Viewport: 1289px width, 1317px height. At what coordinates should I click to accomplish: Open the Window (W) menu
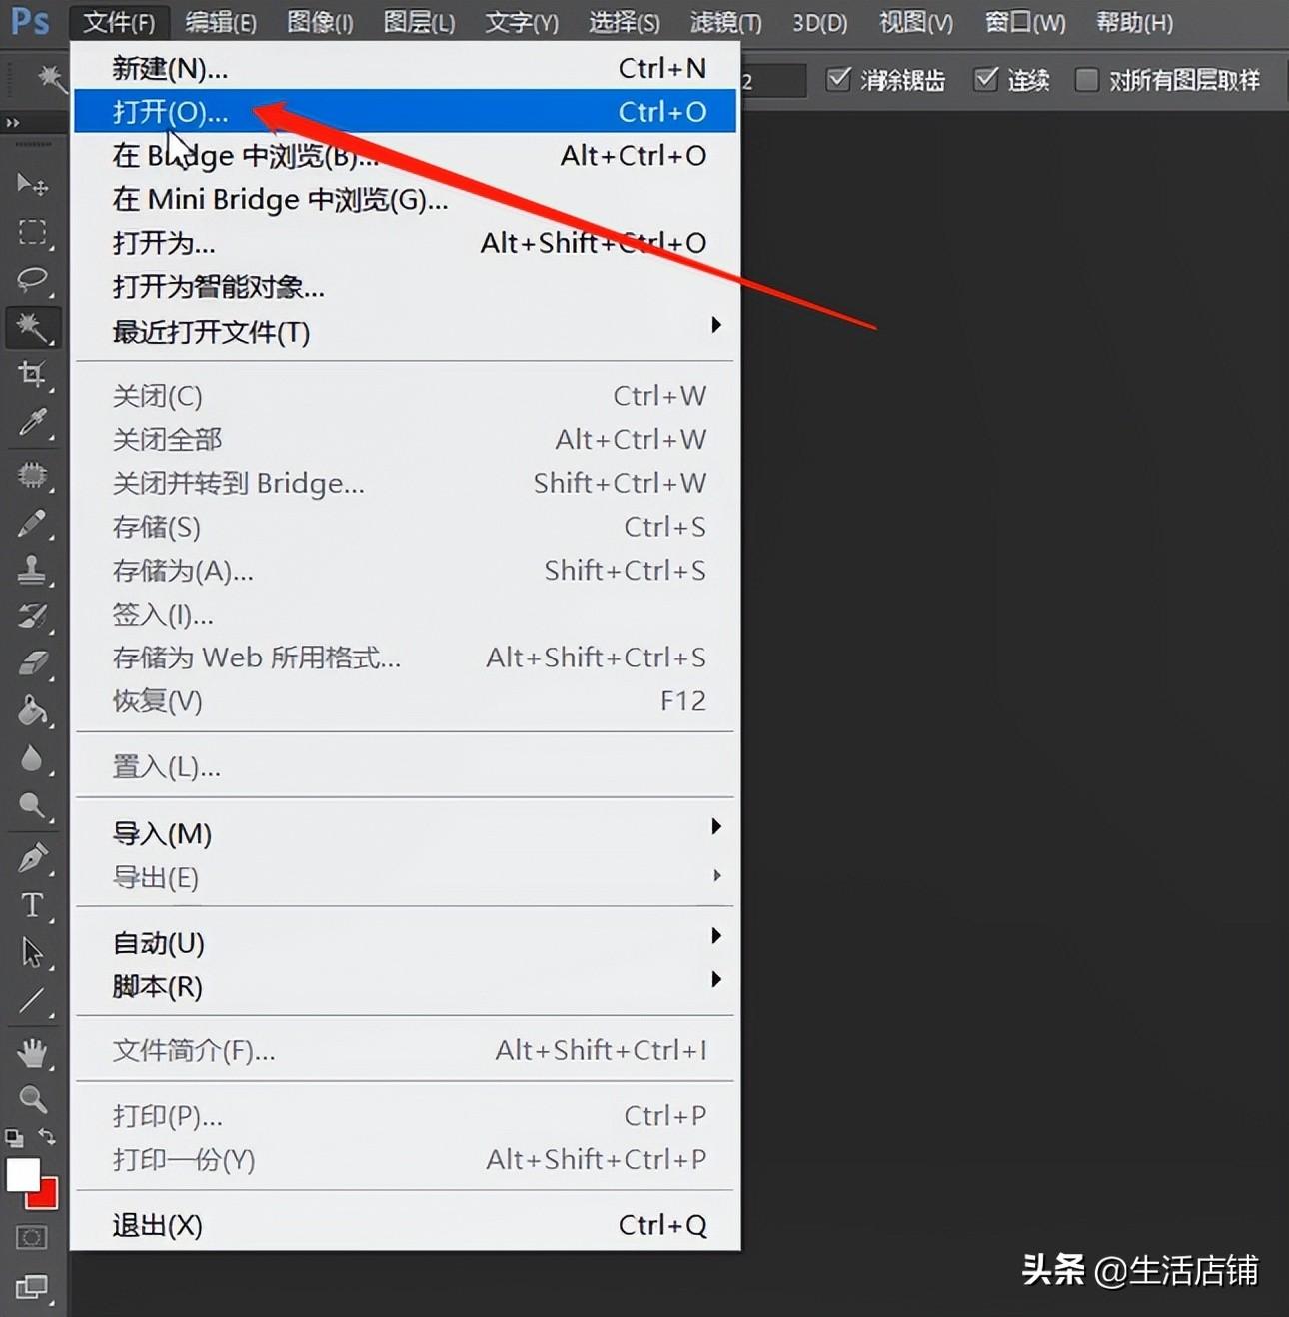[1025, 22]
